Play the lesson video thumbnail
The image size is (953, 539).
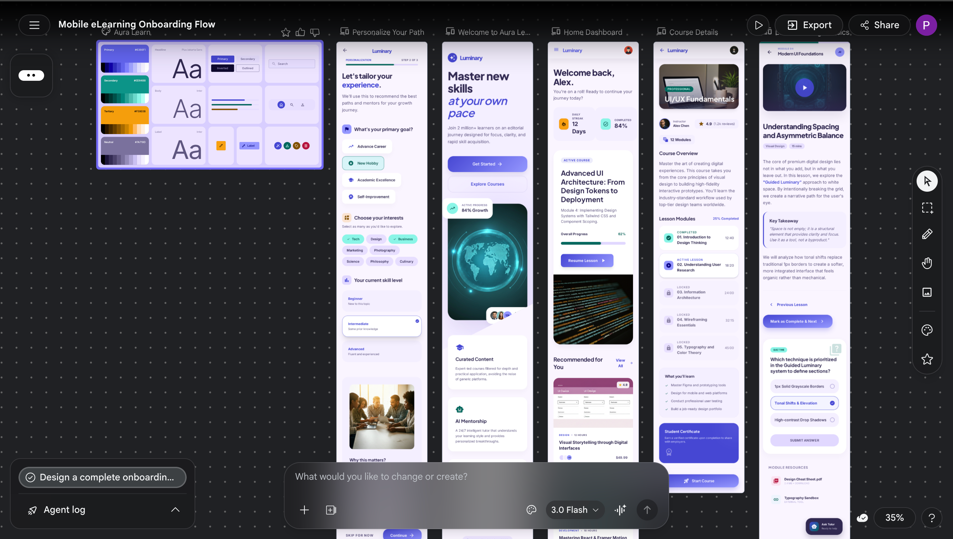804,88
